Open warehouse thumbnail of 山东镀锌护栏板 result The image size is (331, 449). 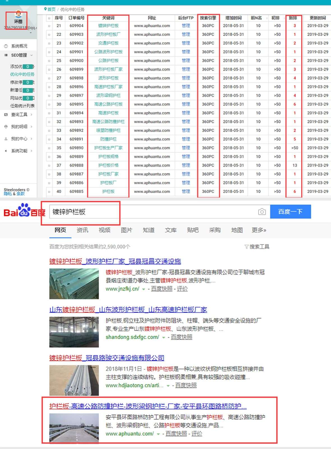click(74, 332)
